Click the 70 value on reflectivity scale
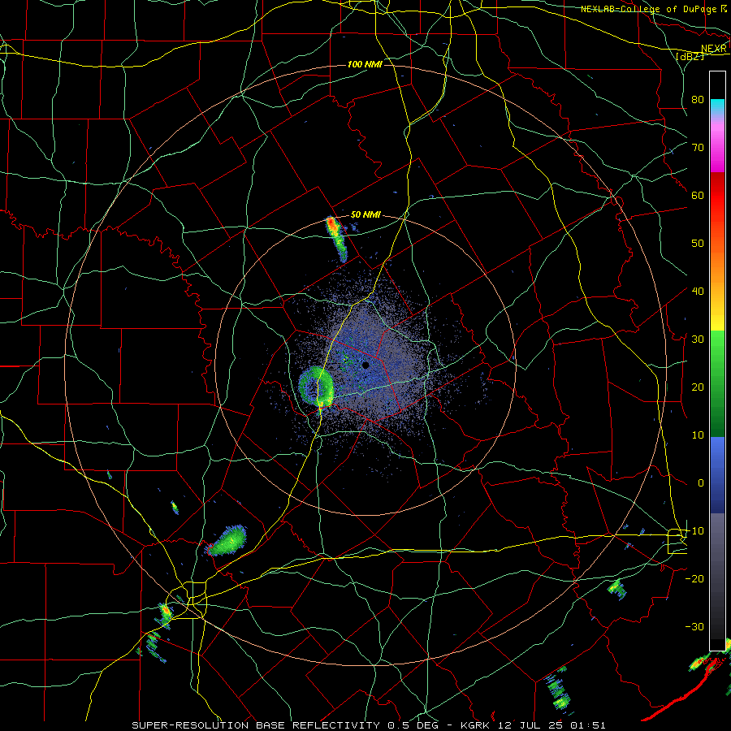 pyautogui.click(x=698, y=147)
